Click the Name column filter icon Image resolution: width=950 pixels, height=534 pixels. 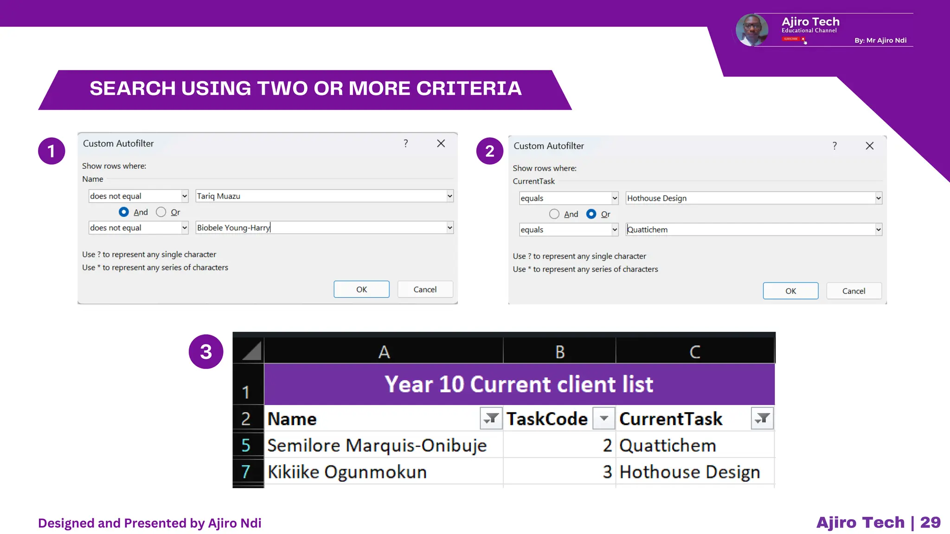tap(491, 419)
